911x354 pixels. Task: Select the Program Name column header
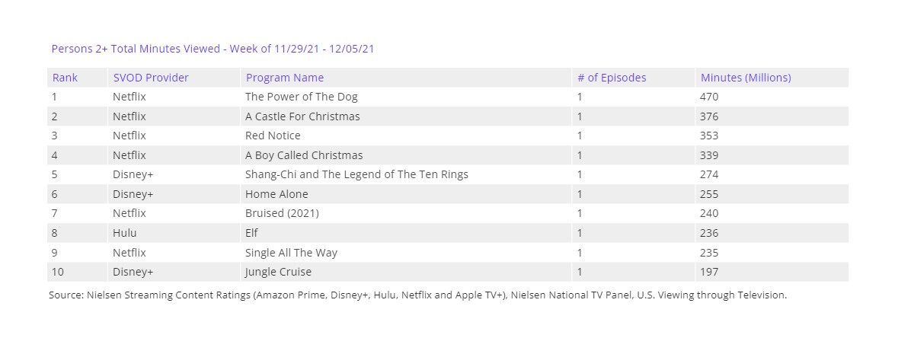pyautogui.click(x=285, y=78)
